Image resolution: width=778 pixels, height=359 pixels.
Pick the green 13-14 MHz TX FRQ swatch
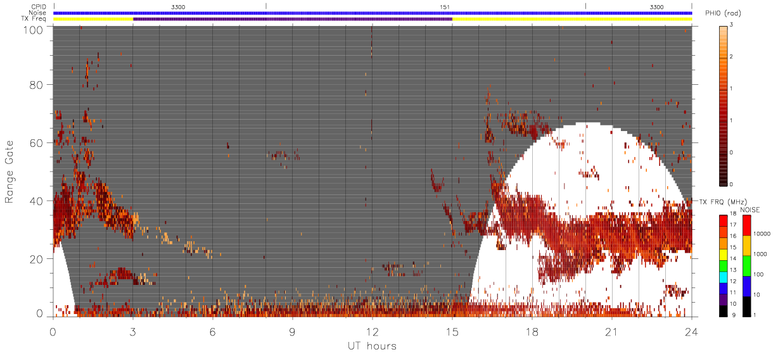point(724,266)
